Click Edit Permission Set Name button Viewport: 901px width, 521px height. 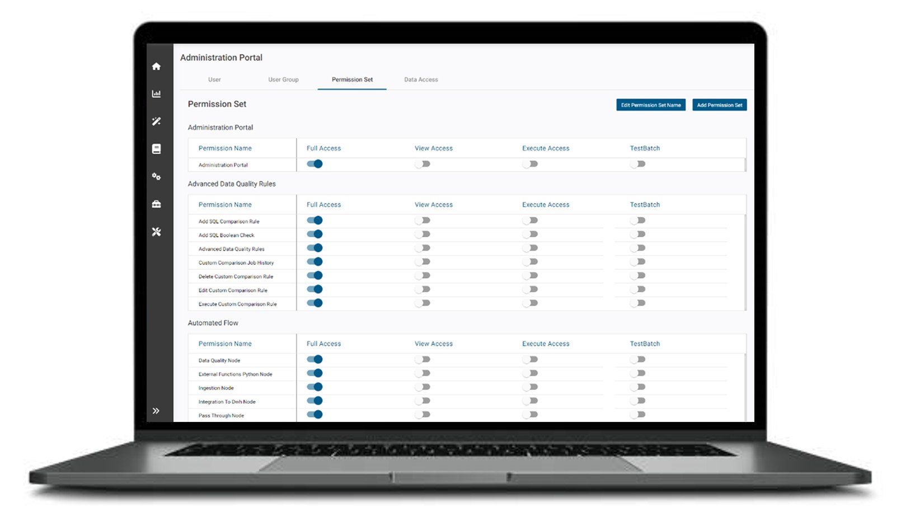[651, 105]
